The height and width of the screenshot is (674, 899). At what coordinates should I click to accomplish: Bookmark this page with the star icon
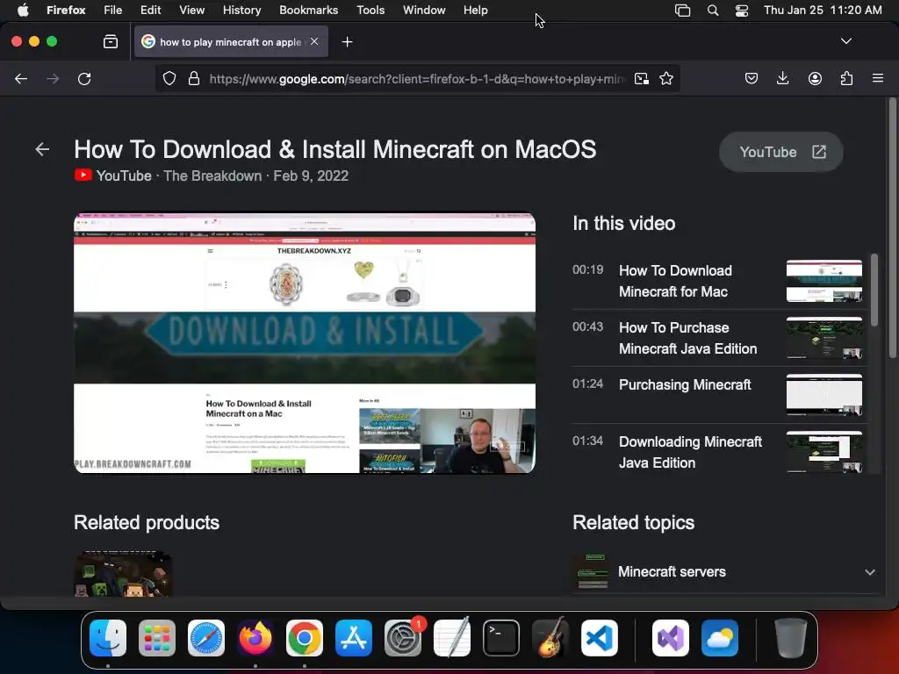[x=666, y=78]
